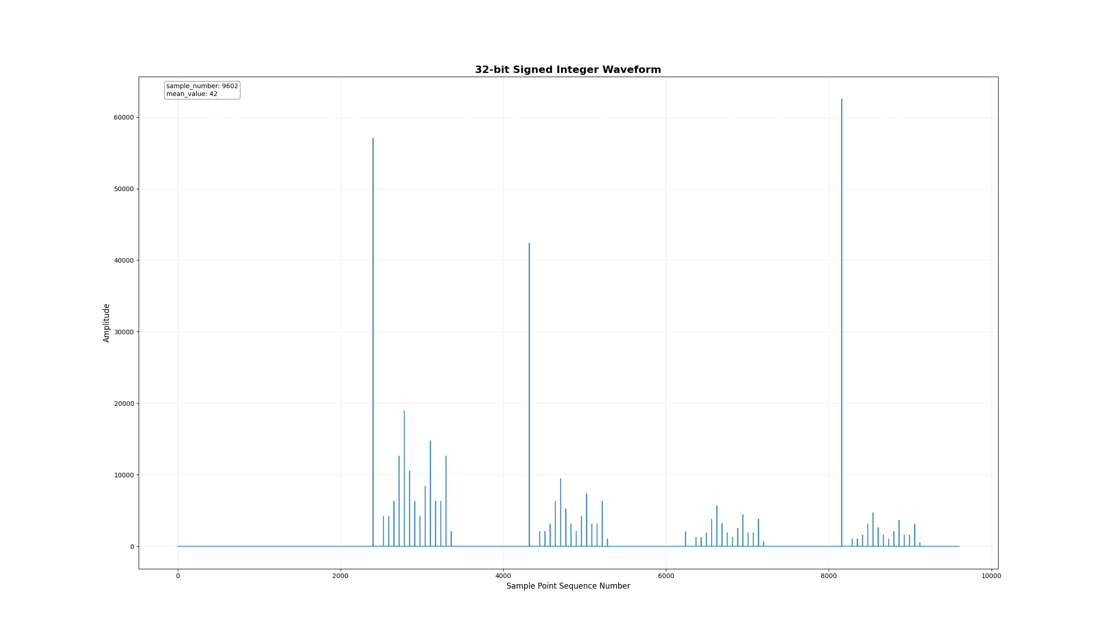This screenshot has width=1109, height=639.
Task: Click the sample_number and mean_value info box
Action: pos(202,90)
